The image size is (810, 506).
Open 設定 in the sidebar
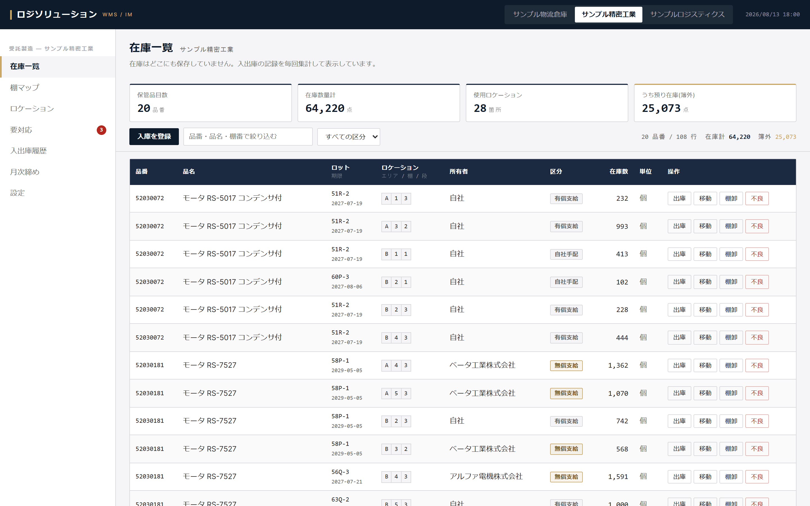pos(58,193)
